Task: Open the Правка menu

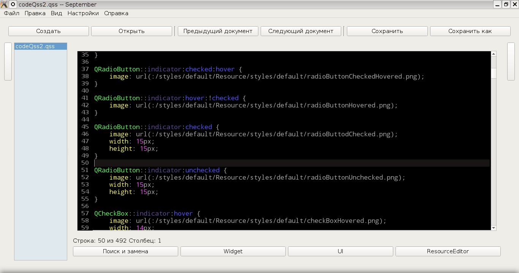Action: (x=35, y=13)
